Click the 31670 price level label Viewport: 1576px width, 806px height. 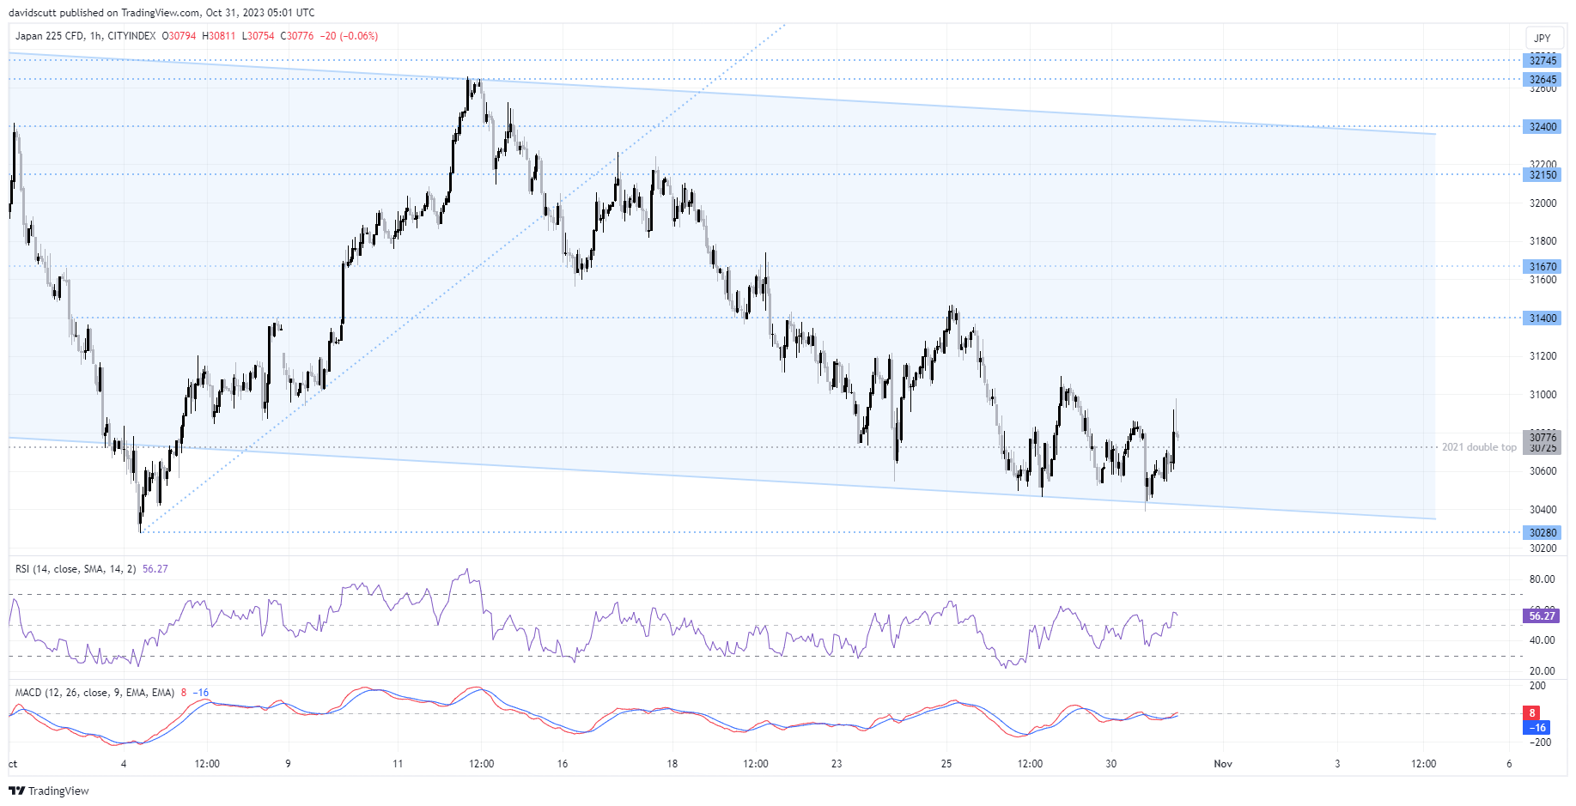pos(1543,266)
